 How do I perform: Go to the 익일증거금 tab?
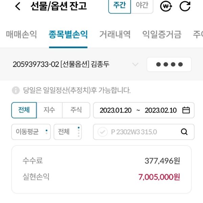[x=162, y=35]
